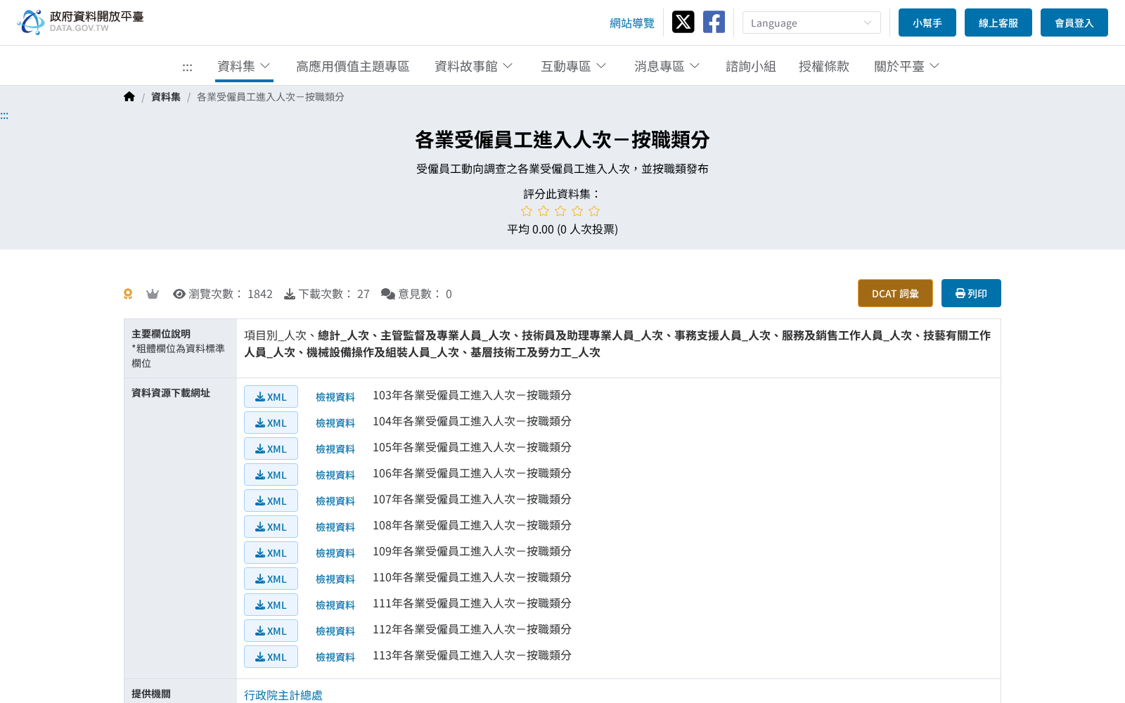The height and width of the screenshot is (703, 1125).
Task: Expand the 資料集 menu
Action: [244, 66]
